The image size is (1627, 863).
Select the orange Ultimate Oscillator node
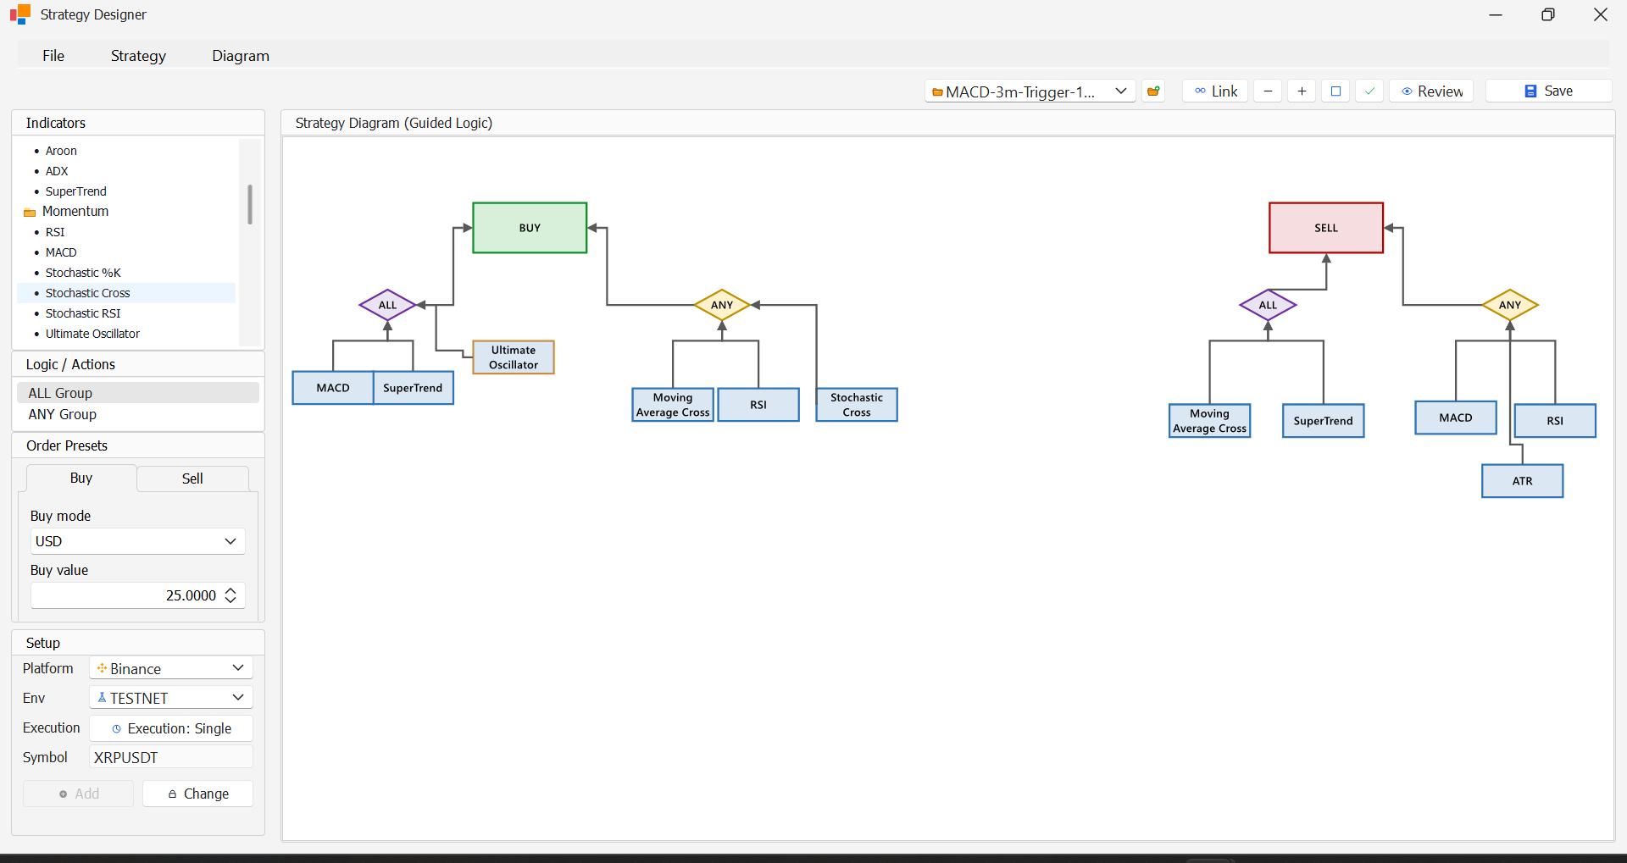(x=514, y=357)
